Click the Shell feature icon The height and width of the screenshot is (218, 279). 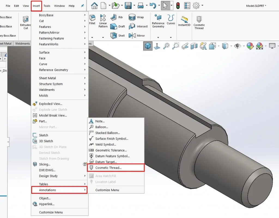click(114, 36)
